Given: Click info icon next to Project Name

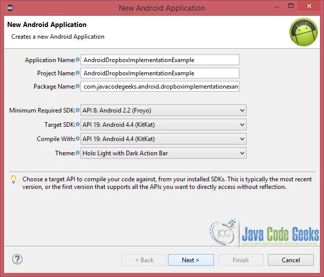Looking at the screenshot, I should pyautogui.click(x=77, y=73).
